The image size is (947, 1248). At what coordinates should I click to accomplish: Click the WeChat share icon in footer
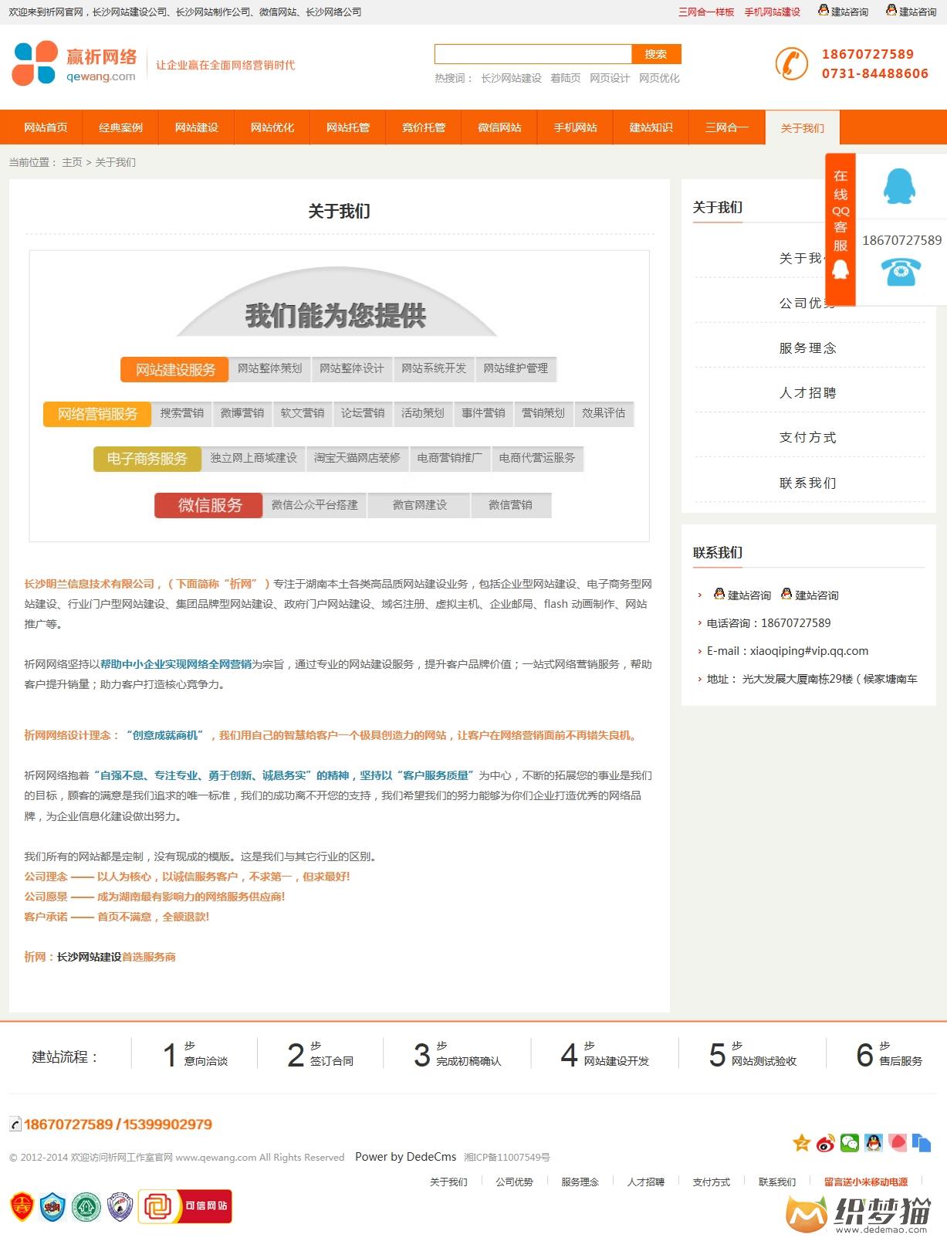click(x=850, y=1143)
